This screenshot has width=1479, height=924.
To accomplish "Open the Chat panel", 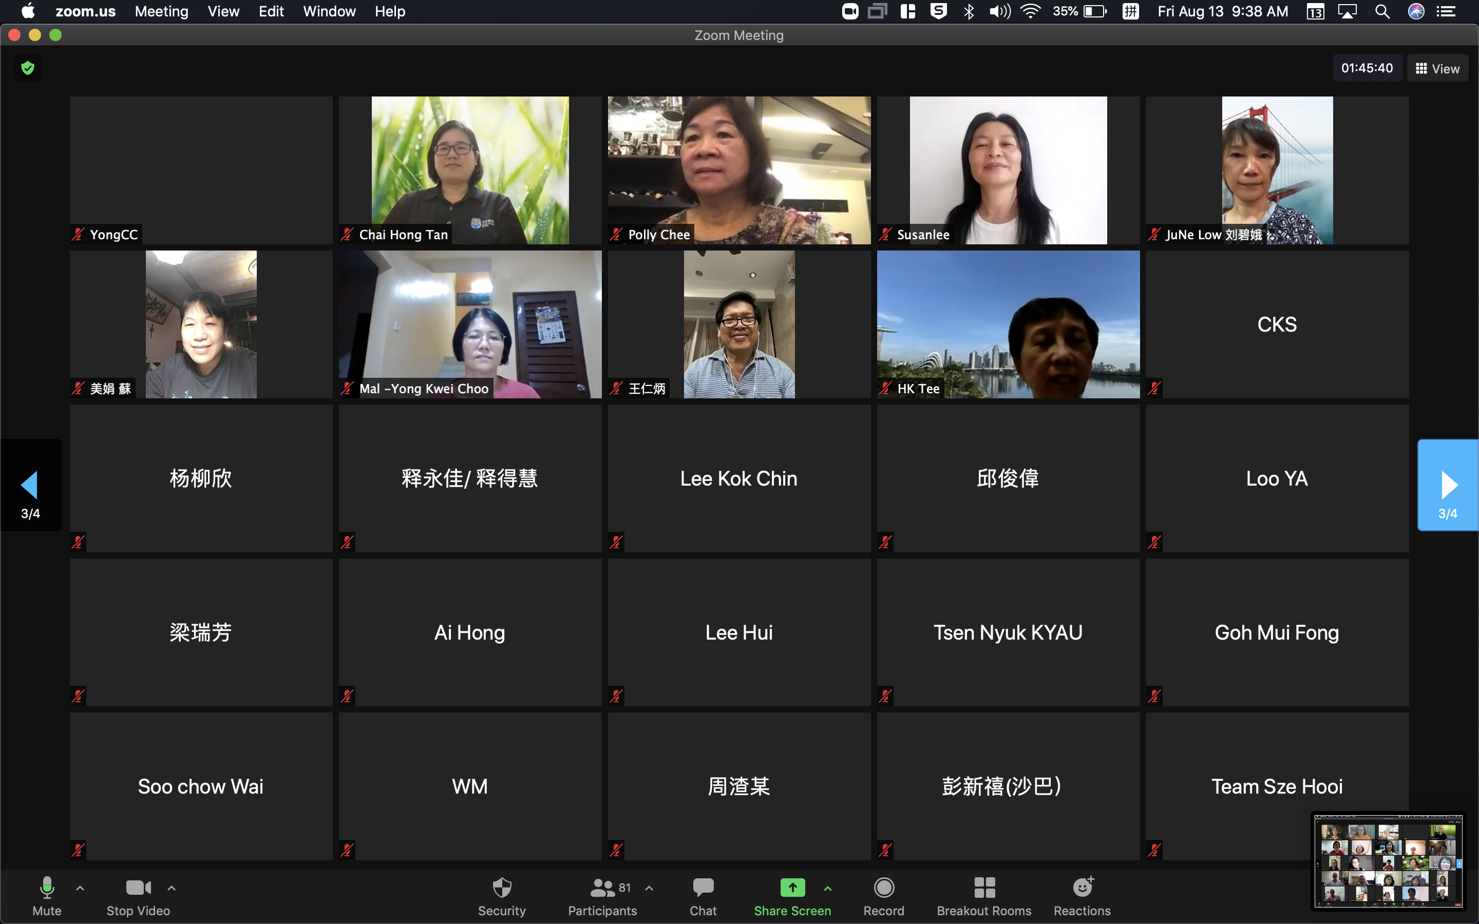I will tap(703, 896).
